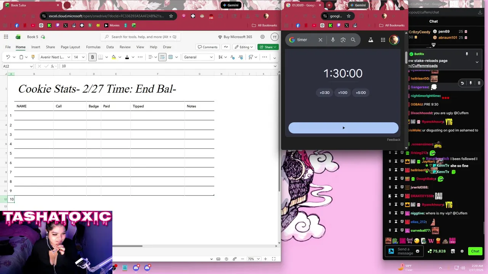Apply the Font Color A swatch
488x274 pixels.
pyautogui.click(x=127, y=57)
